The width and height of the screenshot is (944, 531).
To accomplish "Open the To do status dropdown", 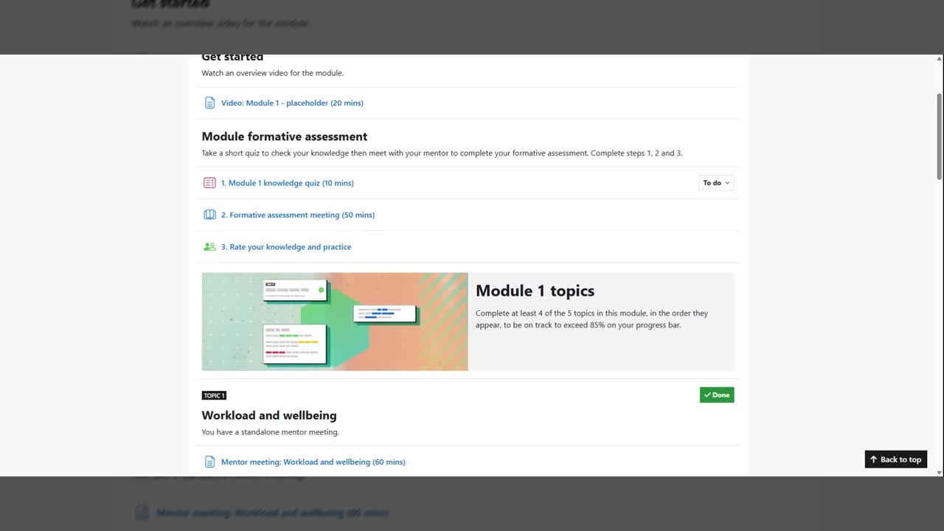I will point(715,183).
